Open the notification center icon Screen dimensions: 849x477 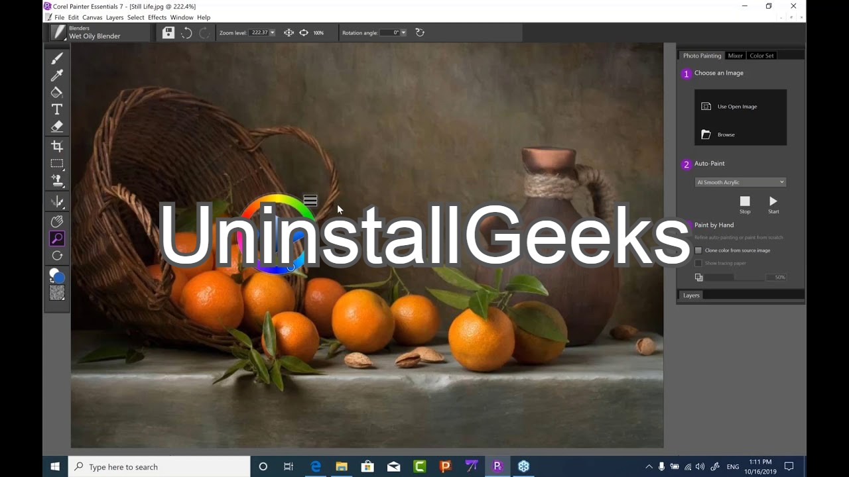789,466
